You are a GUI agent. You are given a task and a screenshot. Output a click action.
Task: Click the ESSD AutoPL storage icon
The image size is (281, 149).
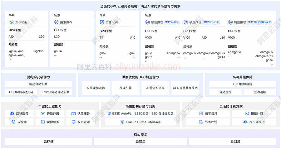109,113
